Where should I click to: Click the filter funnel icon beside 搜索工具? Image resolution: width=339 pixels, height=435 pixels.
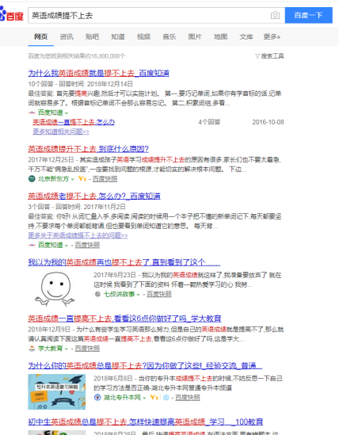click(x=257, y=56)
